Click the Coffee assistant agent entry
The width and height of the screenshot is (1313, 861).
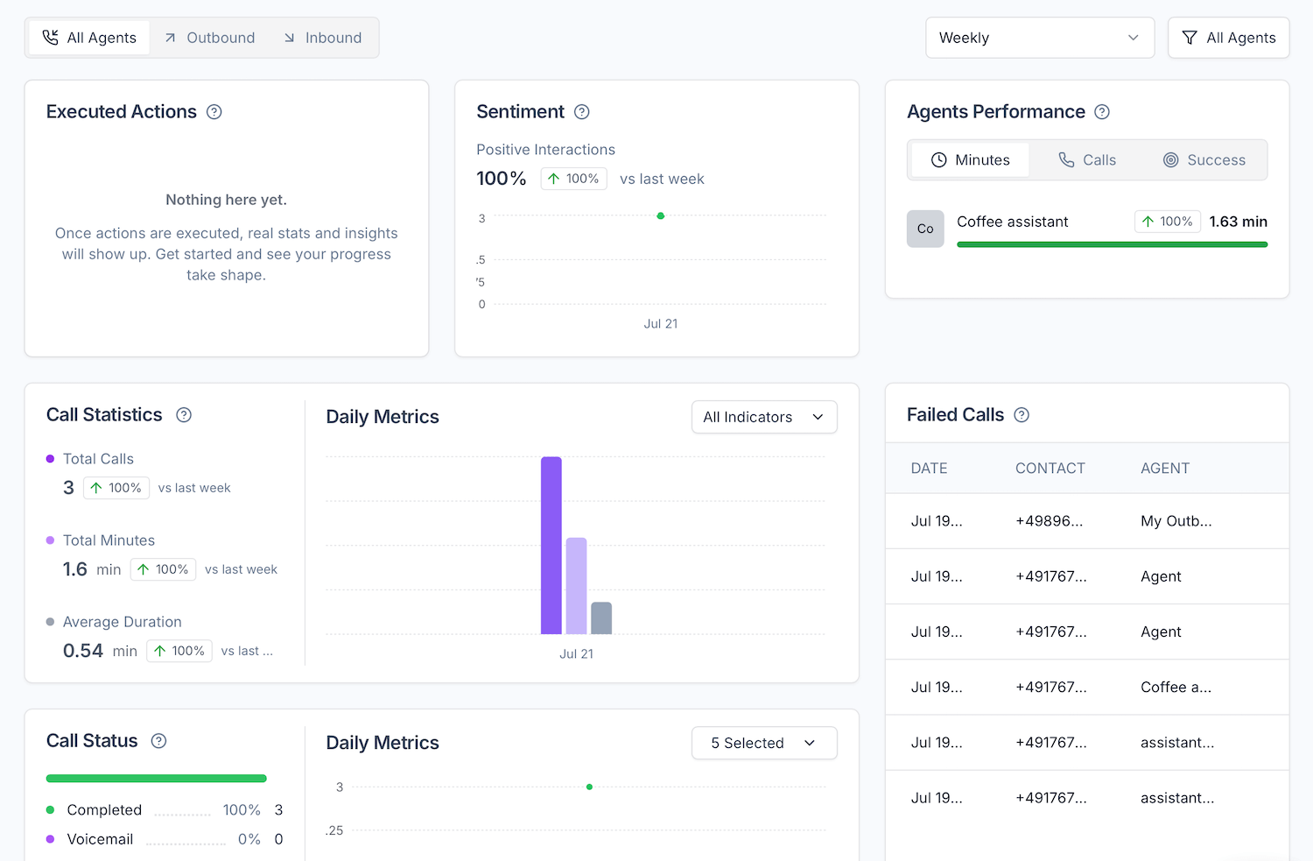click(x=1012, y=222)
